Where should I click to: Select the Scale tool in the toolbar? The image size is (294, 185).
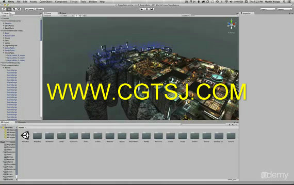click(x=19, y=9)
